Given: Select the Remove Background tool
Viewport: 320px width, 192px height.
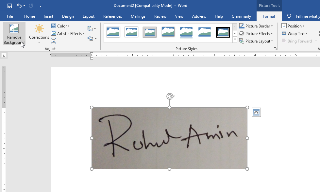Looking at the screenshot, I should pyautogui.click(x=14, y=33).
